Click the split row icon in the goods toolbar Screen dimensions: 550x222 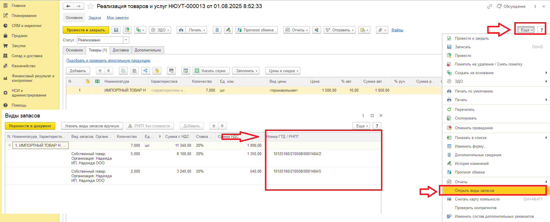(x=145, y=71)
